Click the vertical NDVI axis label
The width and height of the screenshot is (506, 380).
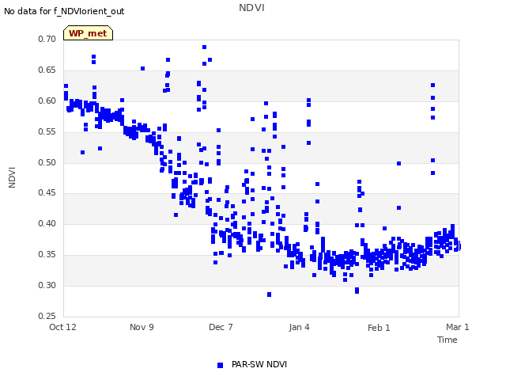click(12, 177)
